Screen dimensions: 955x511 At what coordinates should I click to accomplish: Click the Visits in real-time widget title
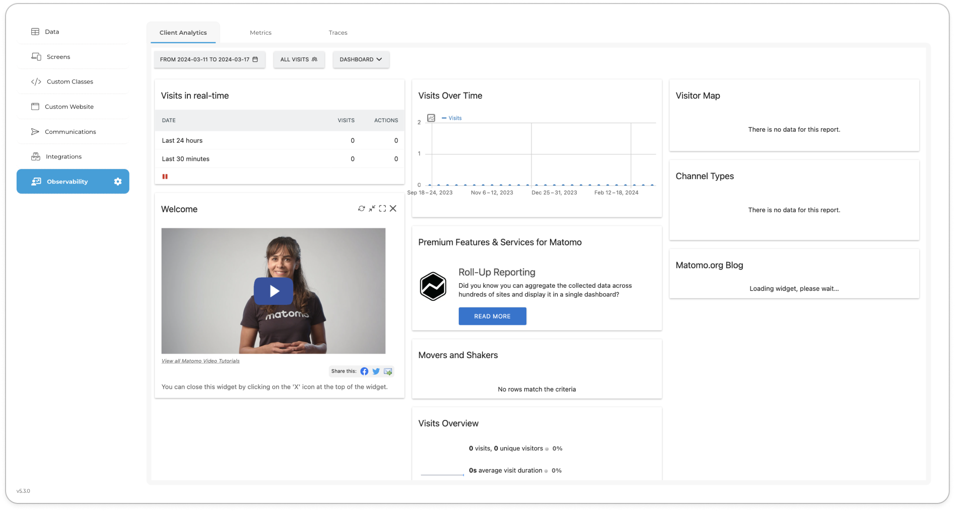[x=195, y=96]
